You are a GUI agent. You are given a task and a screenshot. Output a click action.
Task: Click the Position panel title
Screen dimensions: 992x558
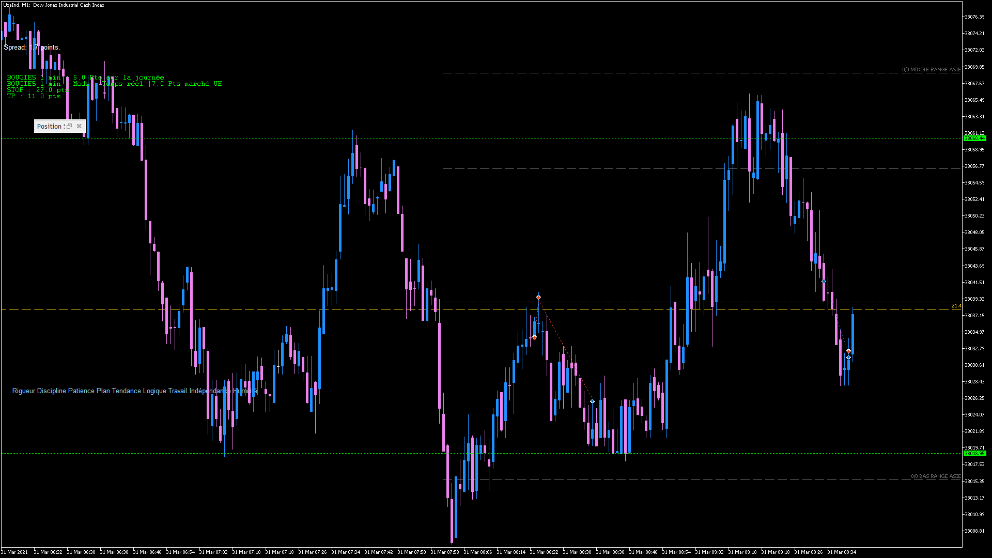[x=50, y=126]
